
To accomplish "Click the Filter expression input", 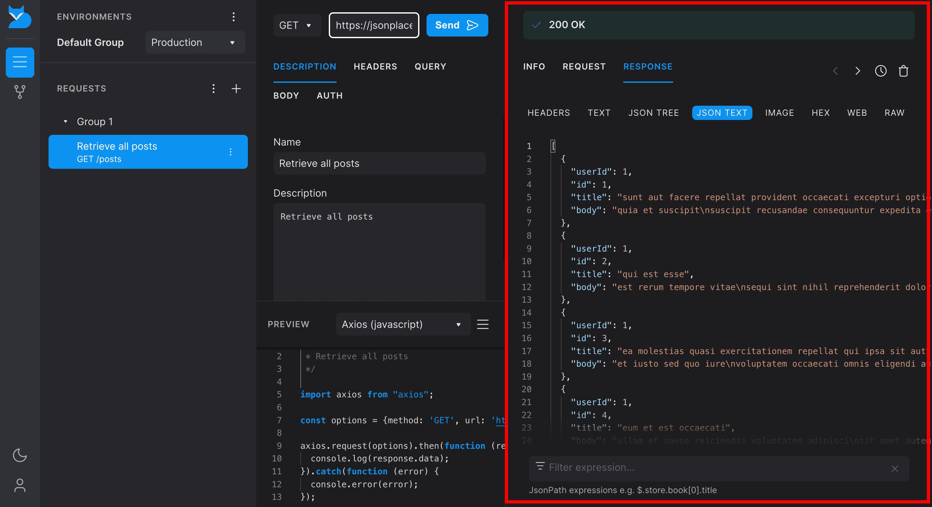I will pos(719,468).
